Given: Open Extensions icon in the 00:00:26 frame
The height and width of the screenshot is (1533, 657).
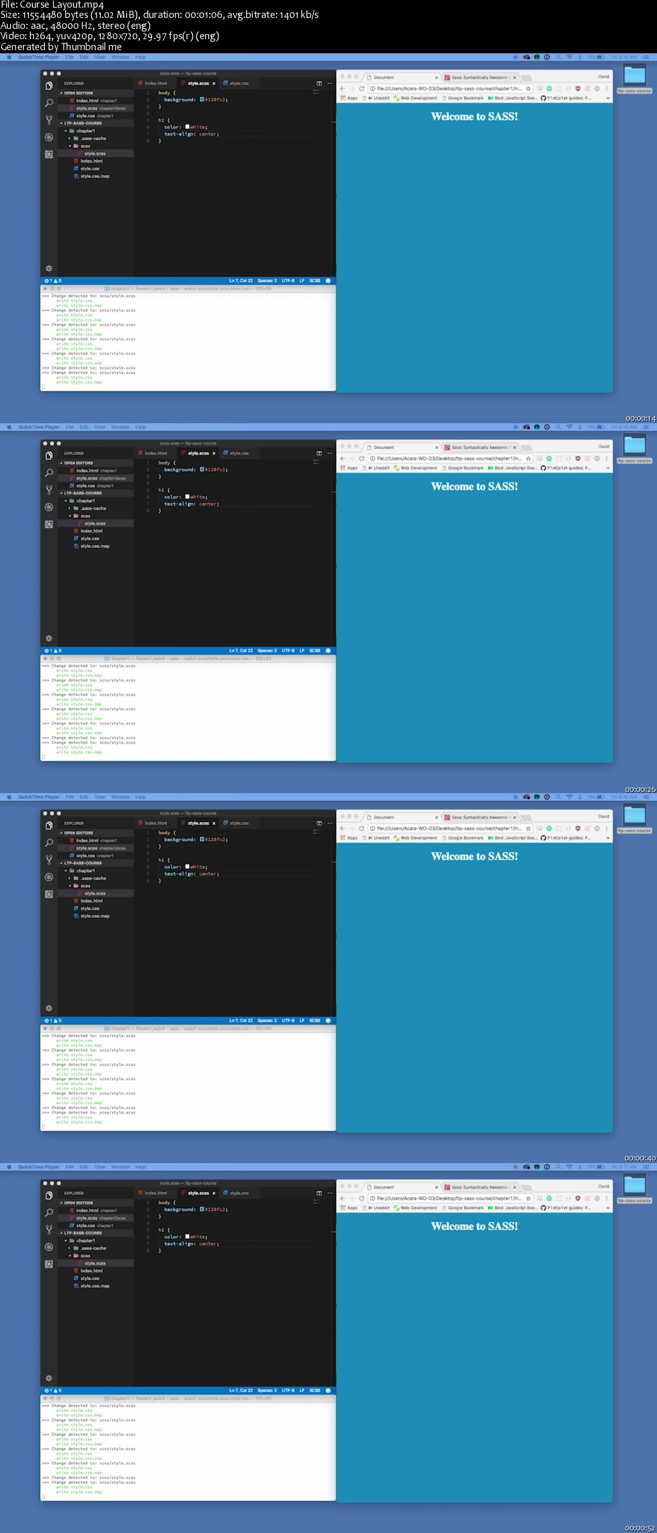Looking at the screenshot, I should [49, 525].
